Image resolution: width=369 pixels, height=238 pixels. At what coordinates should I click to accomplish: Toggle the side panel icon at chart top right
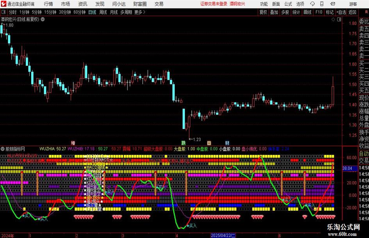[339, 20]
